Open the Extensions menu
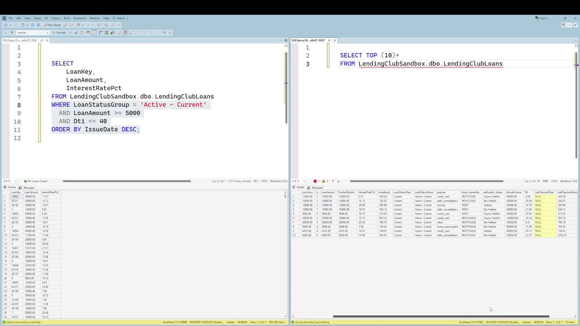 pyautogui.click(x=80, y=18)
